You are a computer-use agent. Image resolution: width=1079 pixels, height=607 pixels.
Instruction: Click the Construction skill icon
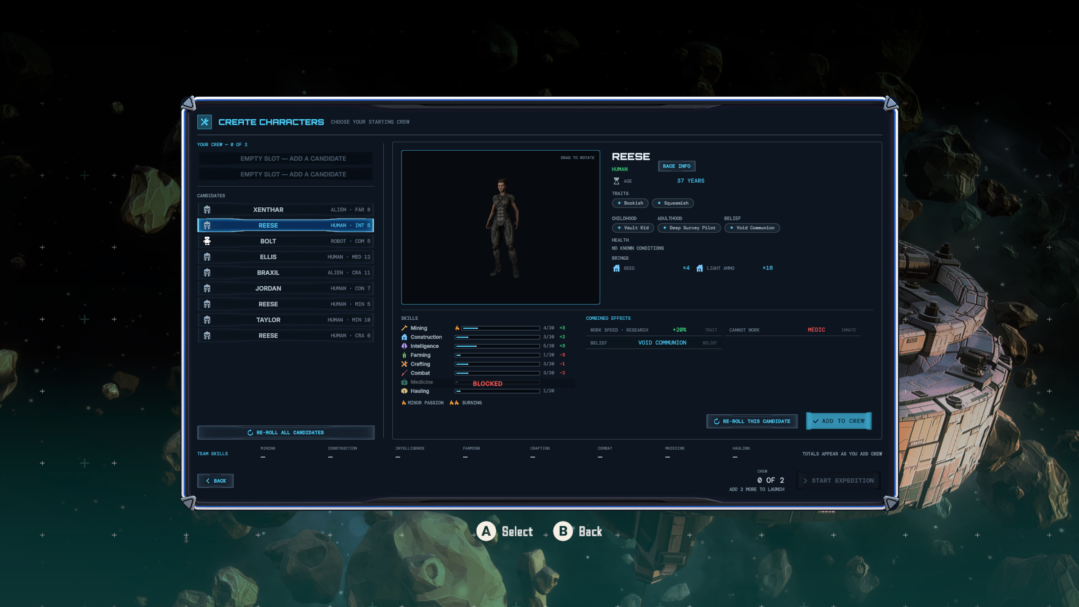coord(404,337)
